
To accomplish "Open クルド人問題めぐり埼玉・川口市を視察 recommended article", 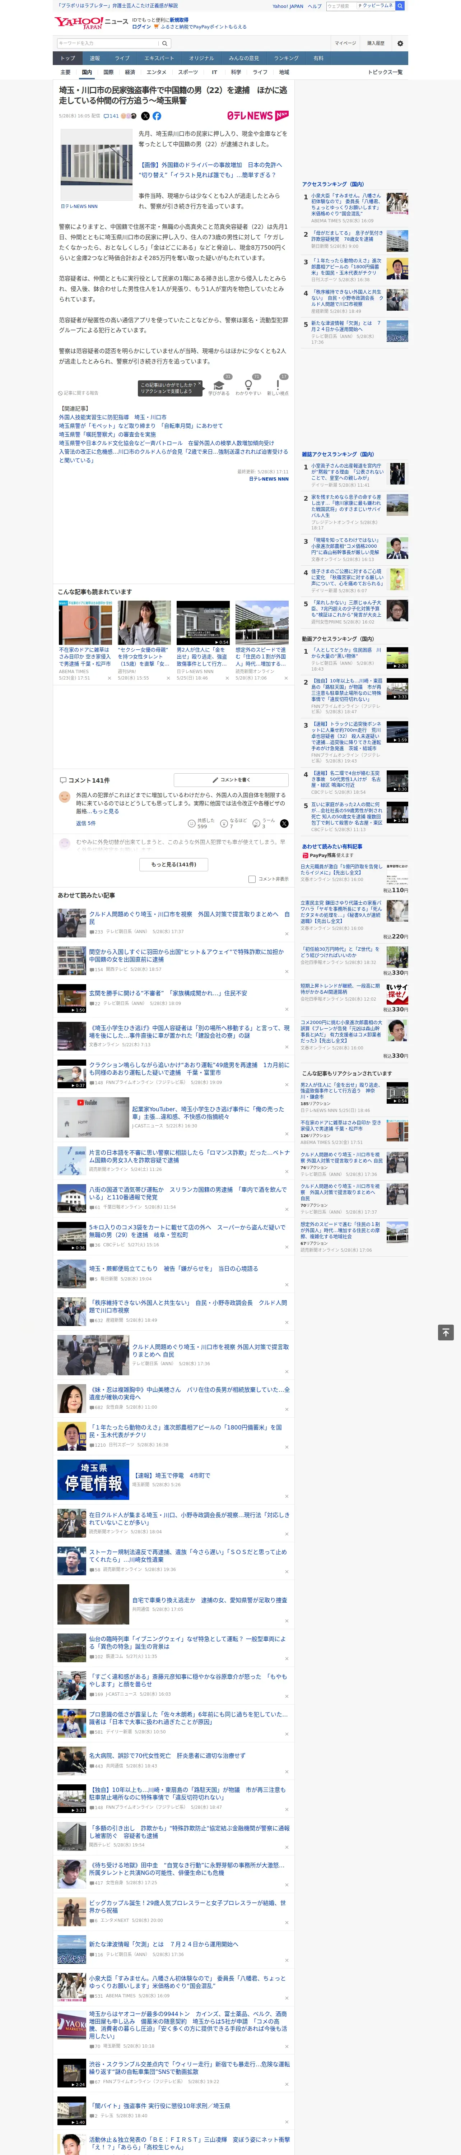I will pos(189,918).
